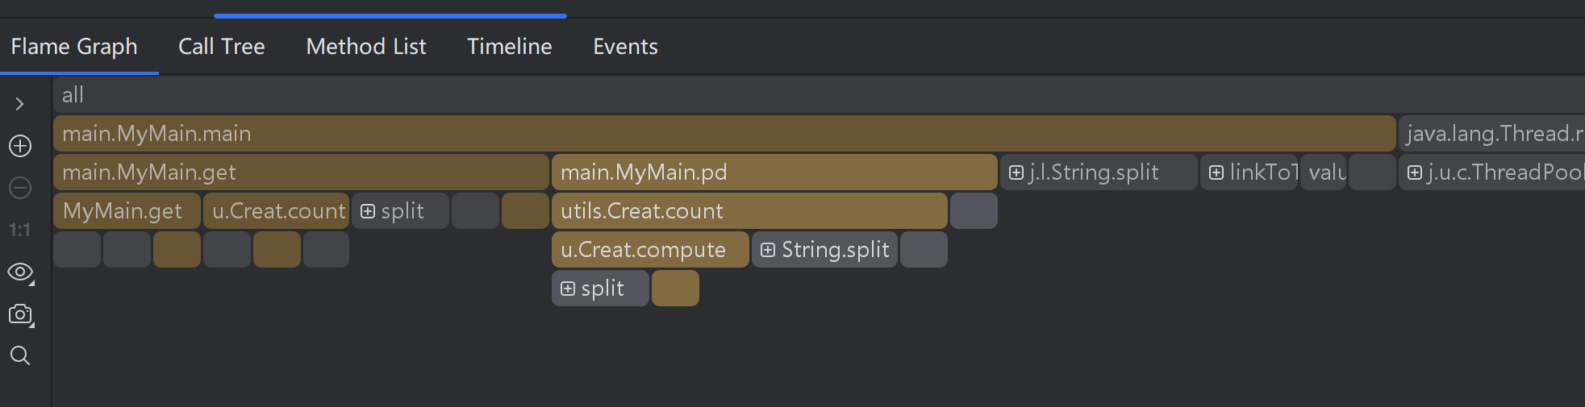
Task: Open the Events tab
Action: pyautogui.click(x=625, y=47)
